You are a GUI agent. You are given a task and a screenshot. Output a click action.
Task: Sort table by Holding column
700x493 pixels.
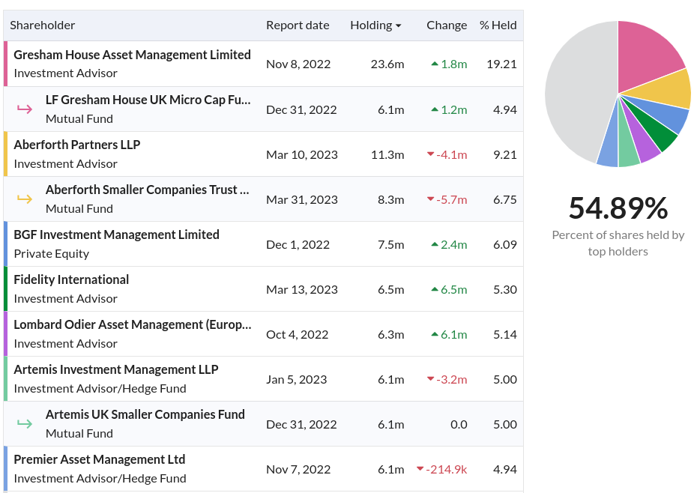[x=375, y=25]
